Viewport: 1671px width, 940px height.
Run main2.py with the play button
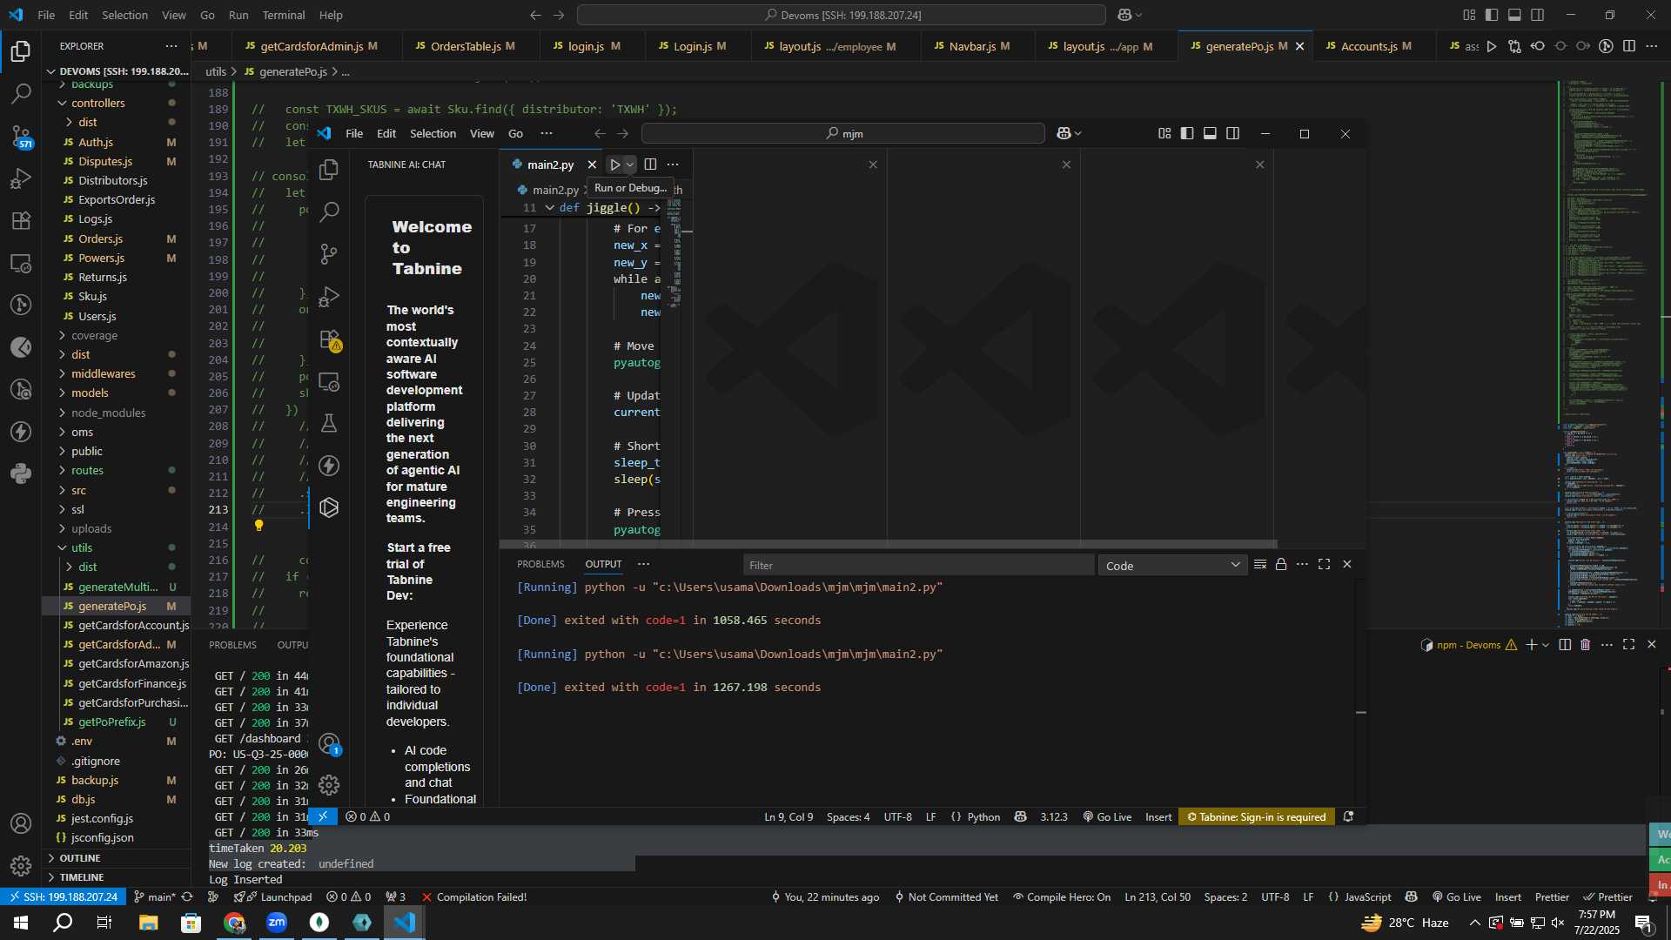click(x=614, y=164)
